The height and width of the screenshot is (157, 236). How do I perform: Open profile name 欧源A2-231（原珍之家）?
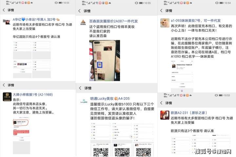click(189, 113)
